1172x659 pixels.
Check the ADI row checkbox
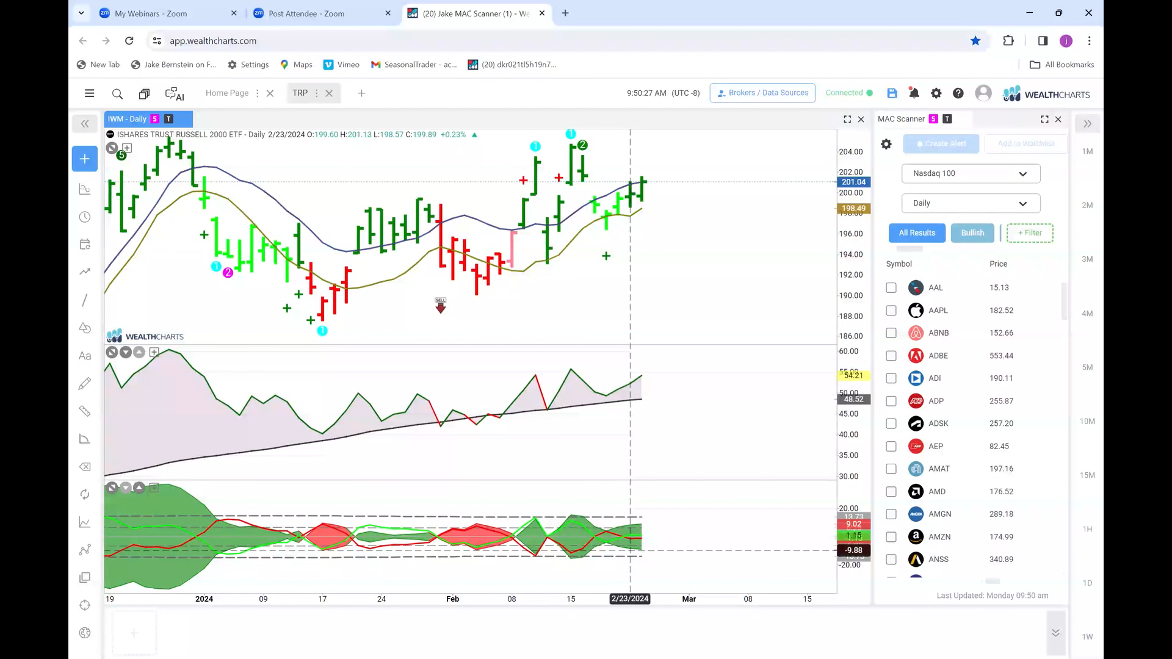891,378
